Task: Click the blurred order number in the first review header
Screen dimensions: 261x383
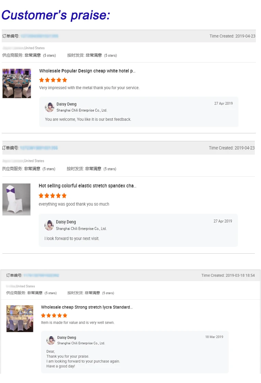Action: (39, 36)
